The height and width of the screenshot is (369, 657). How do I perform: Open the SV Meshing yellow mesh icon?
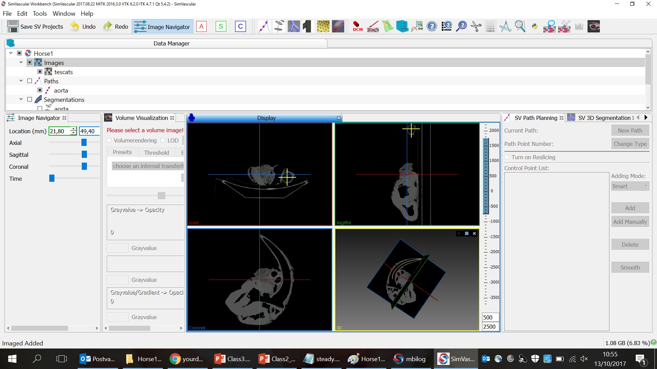323,26
